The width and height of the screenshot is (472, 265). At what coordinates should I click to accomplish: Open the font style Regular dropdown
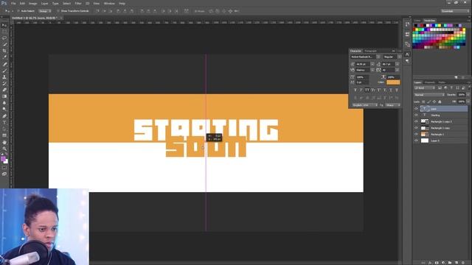click(x=400, y=57)
